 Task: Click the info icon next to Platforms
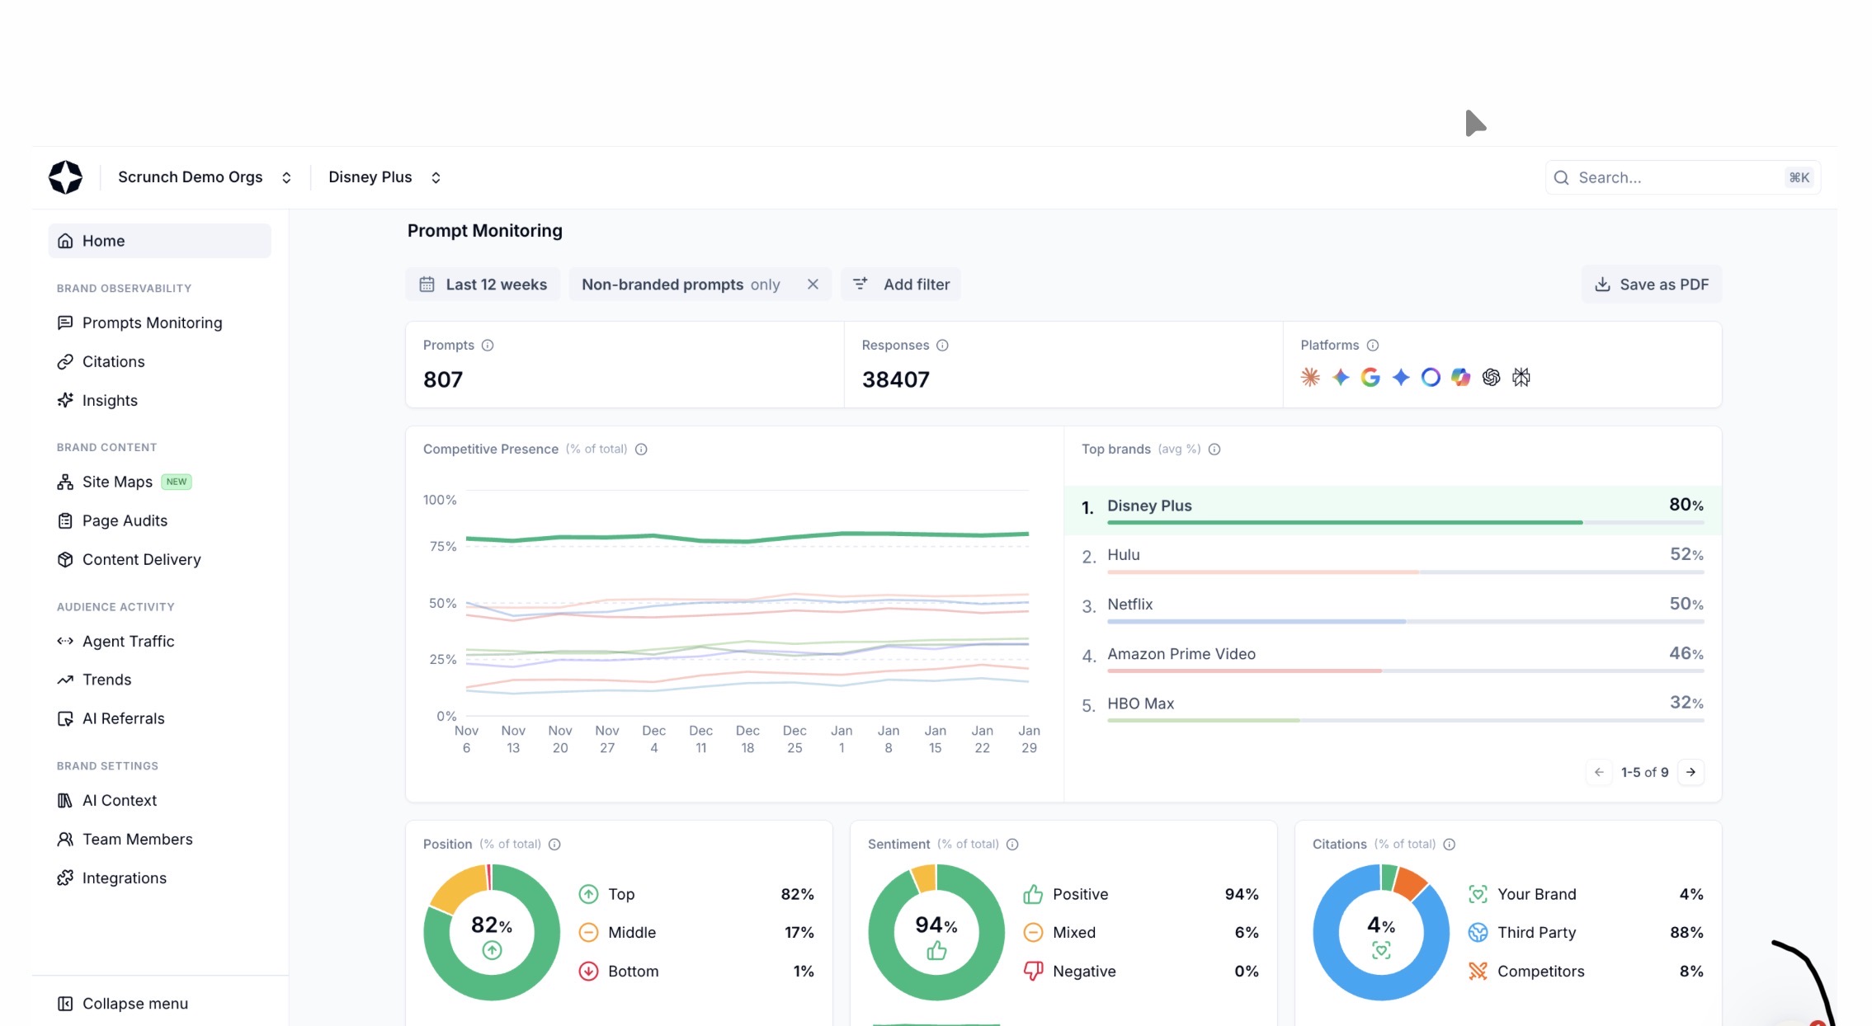pyautogui.click(x=1373, y=345)
